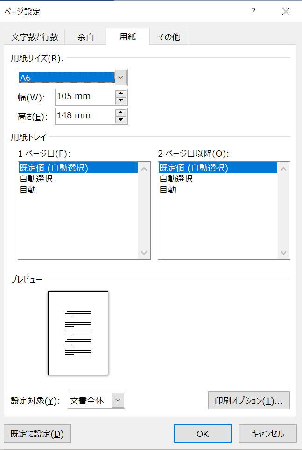Screen dimensions: 302x450
Task: Select 既定値 (自動選択) in 1 ページ目 list
Action: [x=78, y=168]
